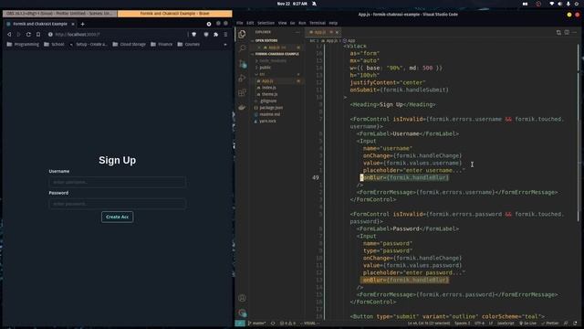The height and width of the screenshot is (329, 584).
Task: Click Brave back navigation arrow
Action: coord(9,35)
